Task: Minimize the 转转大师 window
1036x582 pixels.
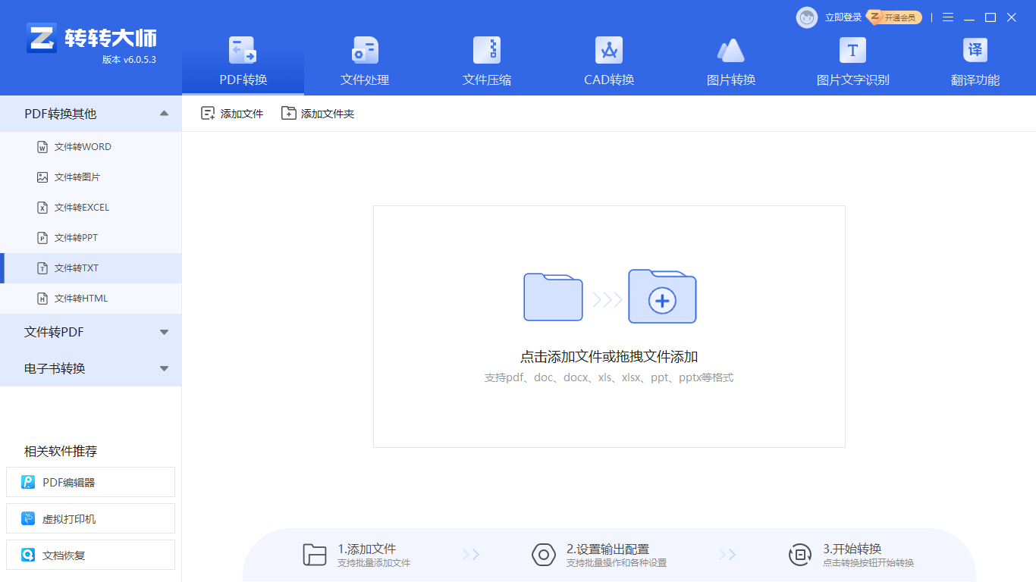Action: (969, 17)
